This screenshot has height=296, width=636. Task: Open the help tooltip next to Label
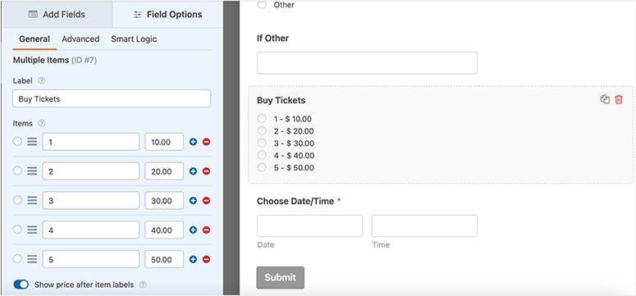(41, 80)
